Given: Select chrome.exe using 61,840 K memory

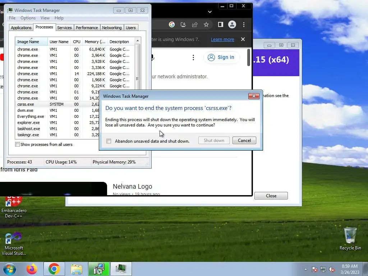Looking at the screenshot, I should click(75, 49).
